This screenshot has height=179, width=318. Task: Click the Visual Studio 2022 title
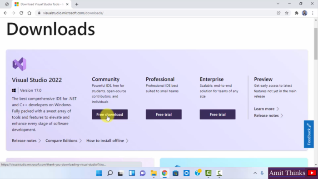point(37,80)
